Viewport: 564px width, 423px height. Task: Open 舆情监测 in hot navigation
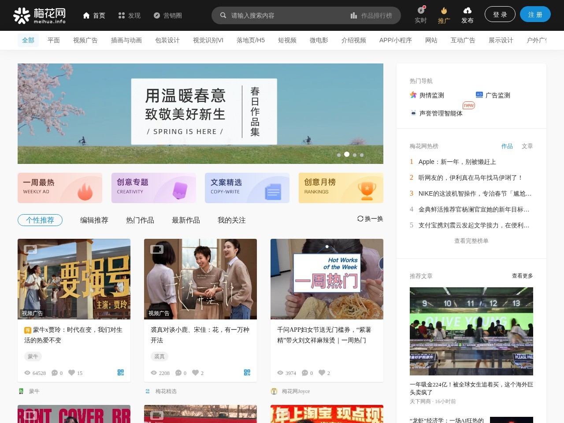pyautogui.click(x=427, y=95)
